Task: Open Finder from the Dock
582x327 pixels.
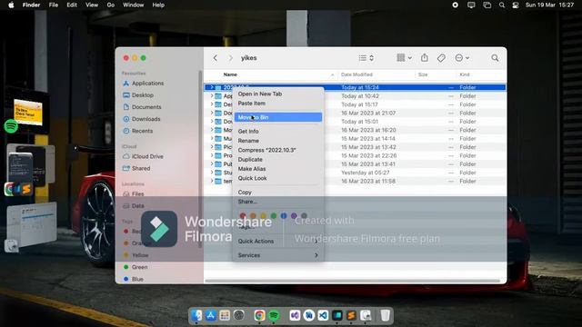Action: click(196, 315)
